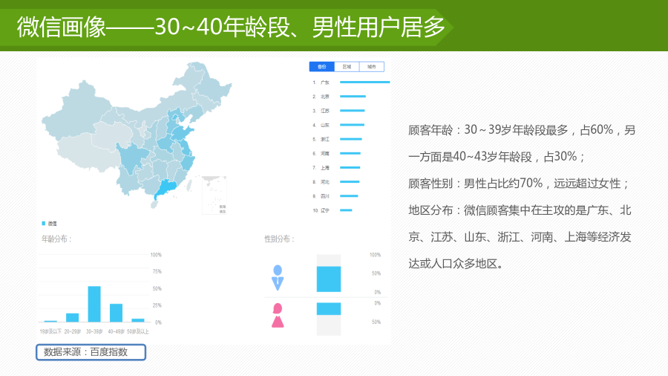668x376 pixels.
Task: Click the 19岁及以下 axis label
Action: point(50,331)
